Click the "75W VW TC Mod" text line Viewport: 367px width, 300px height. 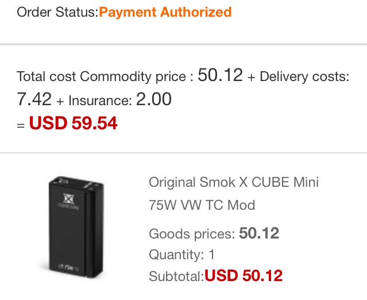pyautogui.click(x=202, y=205)
